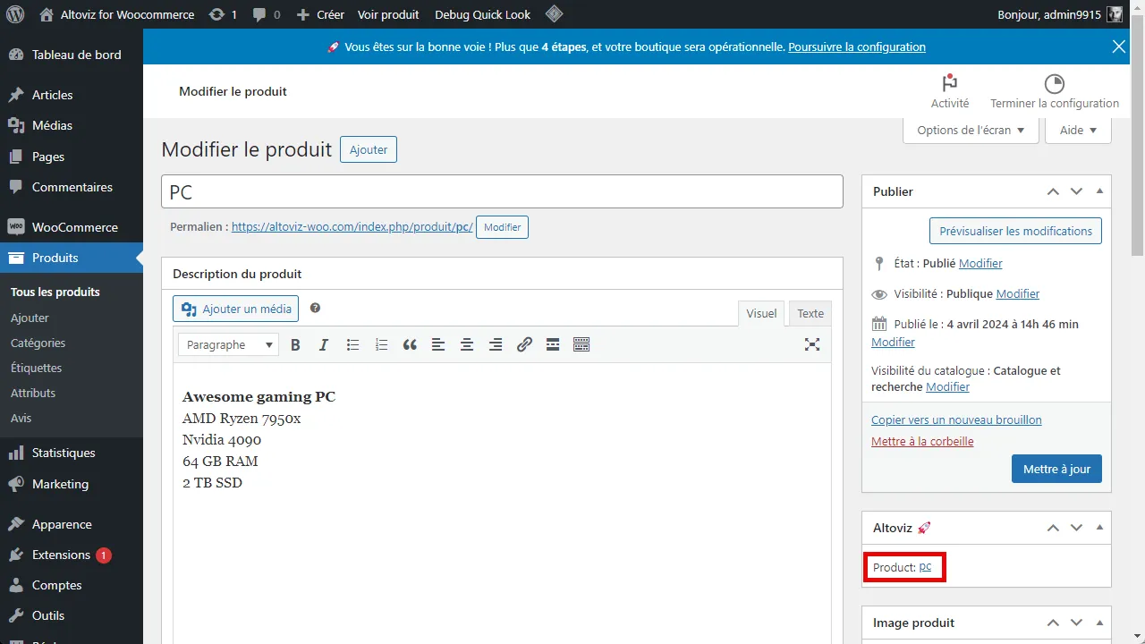This screenshot has height=644, width=1145.
Task: Insert a numbered list
Action: [x=381, y=344]
